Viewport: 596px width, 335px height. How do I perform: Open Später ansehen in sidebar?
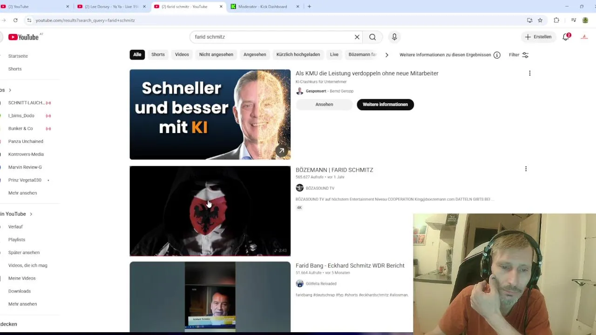(24, 253)
